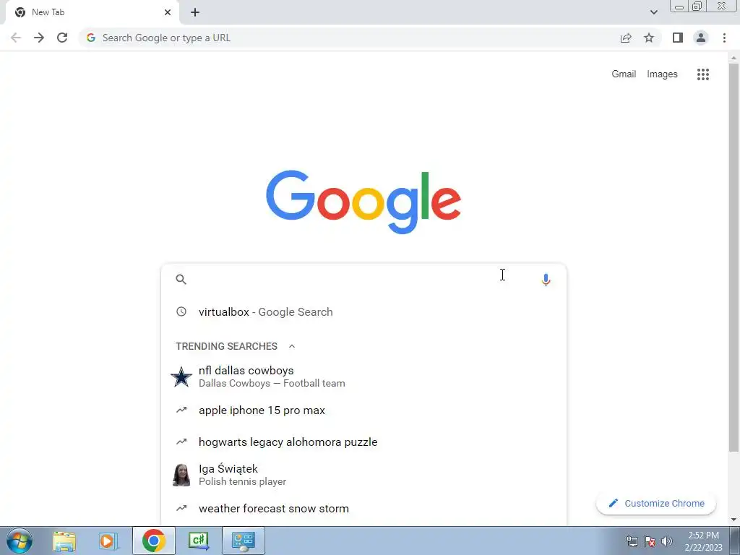
Task: Select the Iga Świątek suggestion
Action: coord(363,475)
